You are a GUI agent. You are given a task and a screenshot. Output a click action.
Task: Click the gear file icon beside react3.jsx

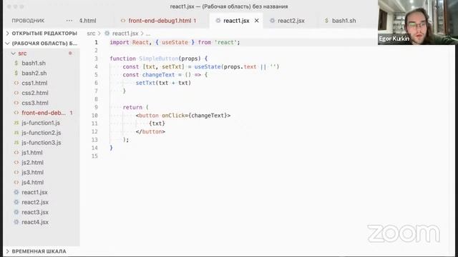pyautogui.click(x=16, y=212)
